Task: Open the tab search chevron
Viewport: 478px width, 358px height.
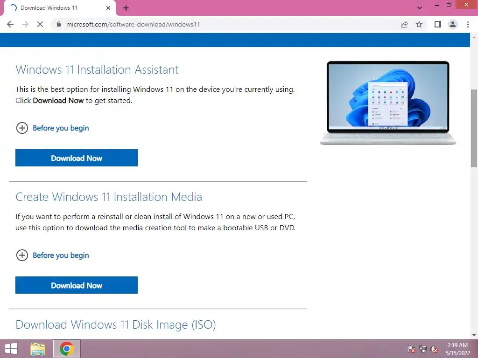Action: pyautogui.click(x=420, y=8)
